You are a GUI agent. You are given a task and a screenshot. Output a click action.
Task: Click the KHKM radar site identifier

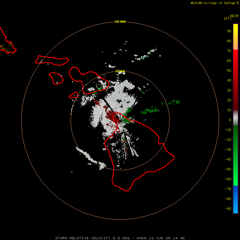click(142, 238)
